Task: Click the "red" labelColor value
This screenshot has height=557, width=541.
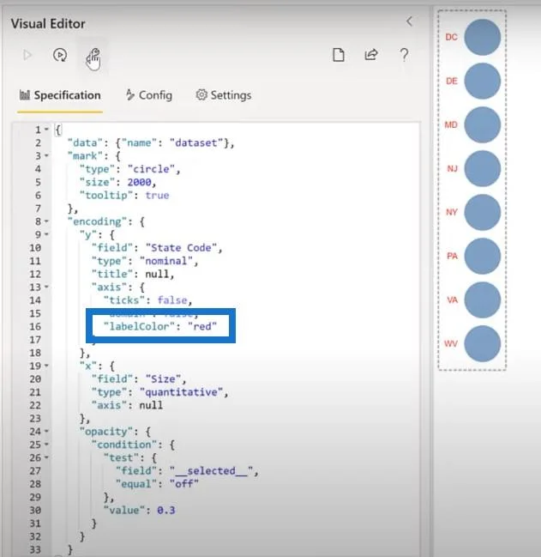Action: pyautogui.click(x=202, y=326)
